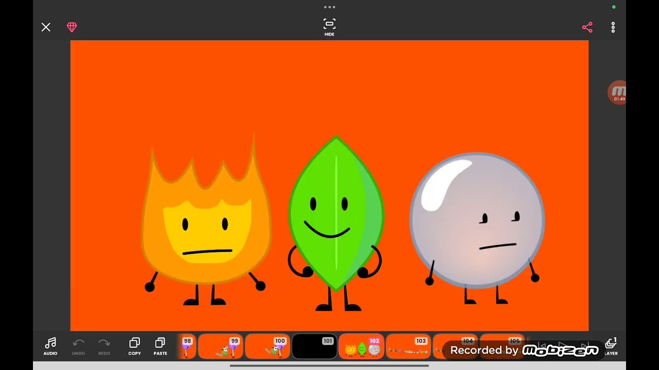Image resolution: width=659 pixels, height=370 pixels.
Task: Hide the toolbars using the HIDE button
Action: point(329,27)
